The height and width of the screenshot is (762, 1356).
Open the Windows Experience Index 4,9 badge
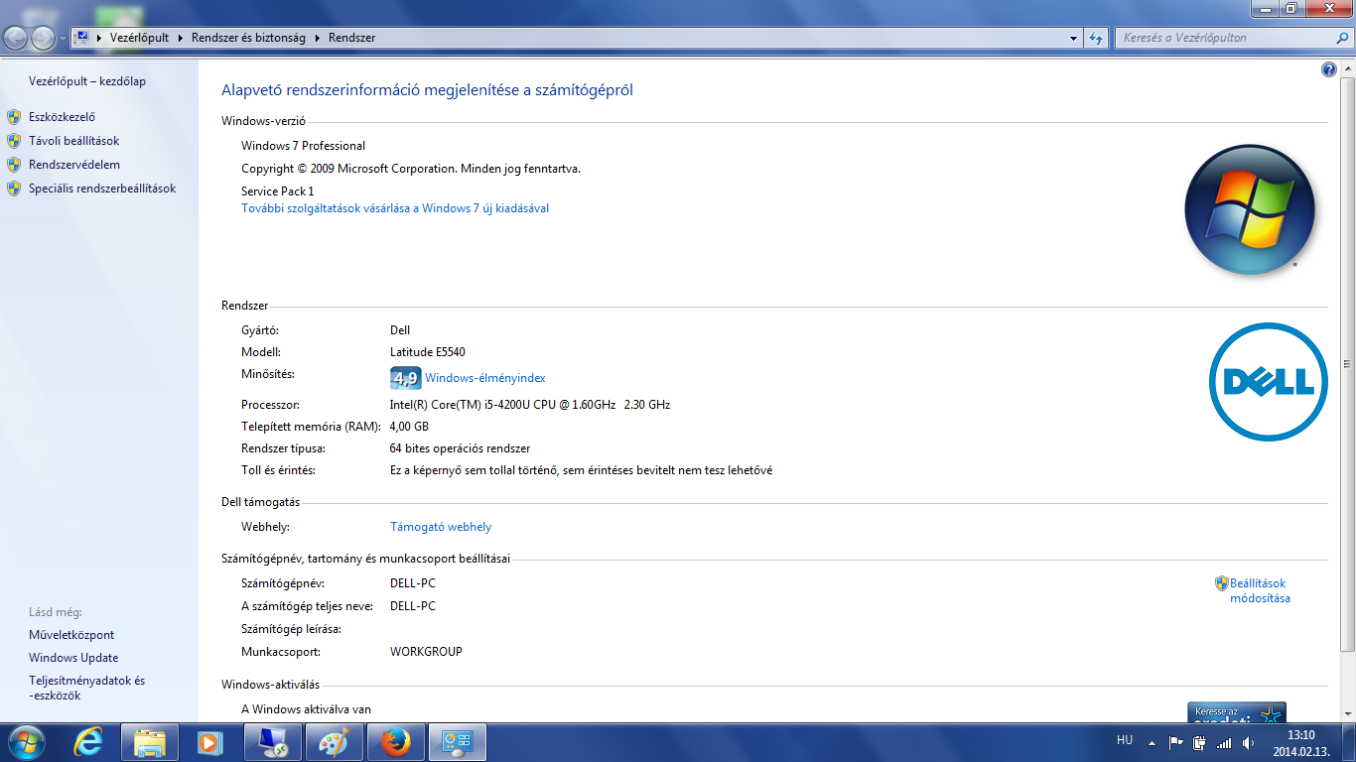coord(405,378)
